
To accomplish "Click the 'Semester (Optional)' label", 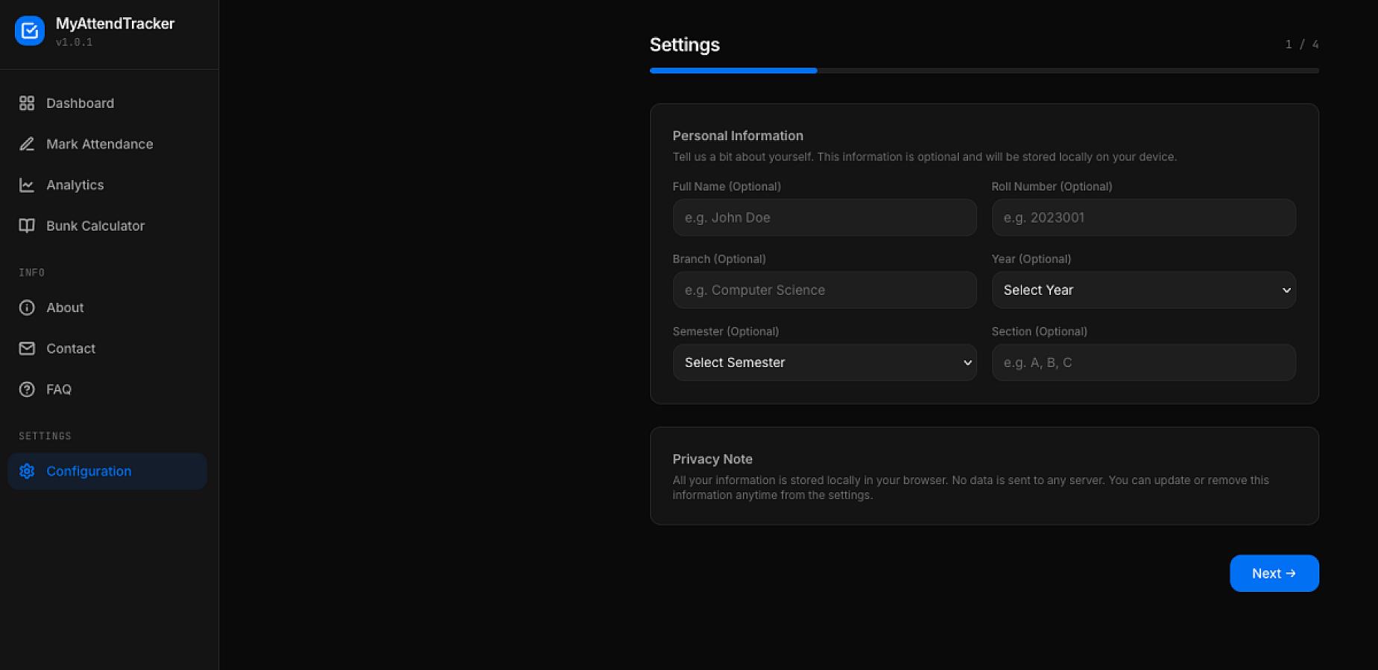I will [725, 331].
